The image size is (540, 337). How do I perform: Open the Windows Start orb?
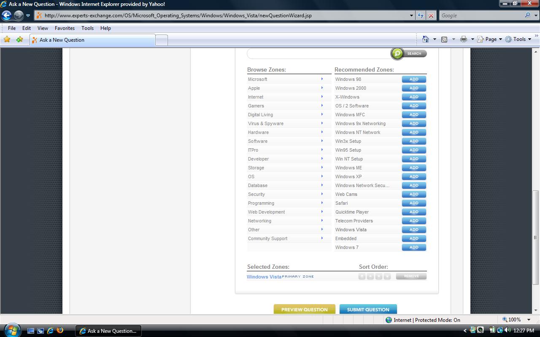(11, 330)
